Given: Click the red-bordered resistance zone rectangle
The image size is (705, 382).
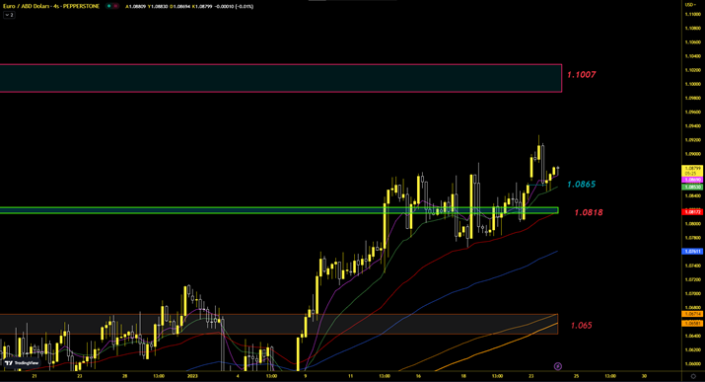Looking at the screenshot, I should point(281,78).
